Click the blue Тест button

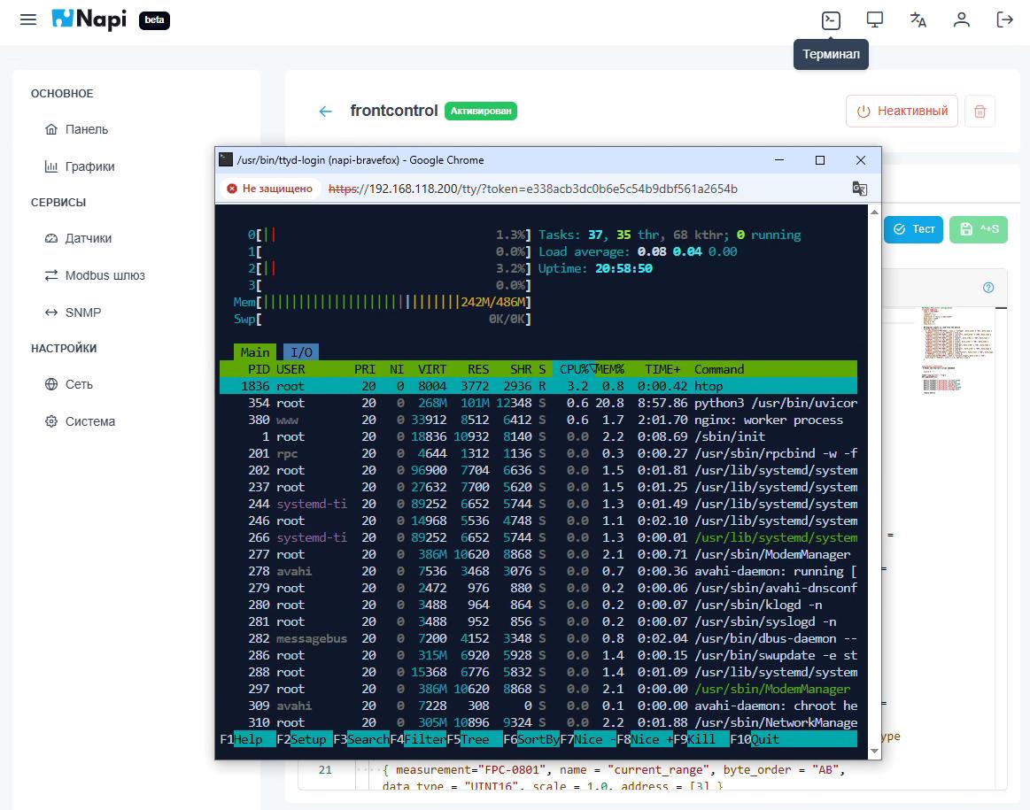pos(912,228)
